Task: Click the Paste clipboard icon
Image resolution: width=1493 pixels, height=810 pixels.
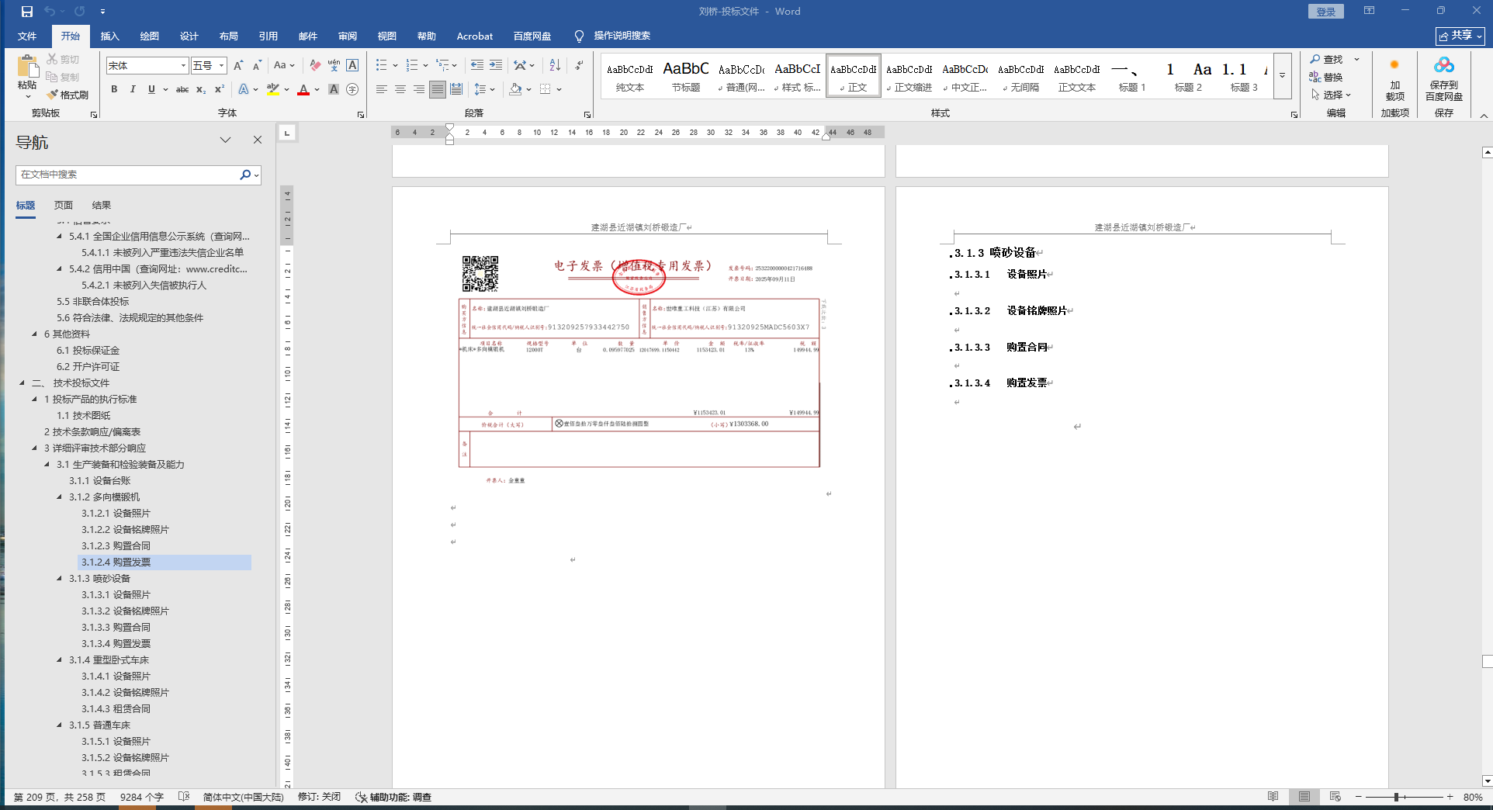Action: [x=27, y=67]
